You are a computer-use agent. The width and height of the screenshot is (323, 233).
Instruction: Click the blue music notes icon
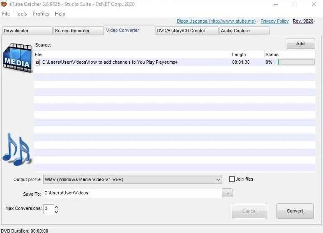click(17, 149)
